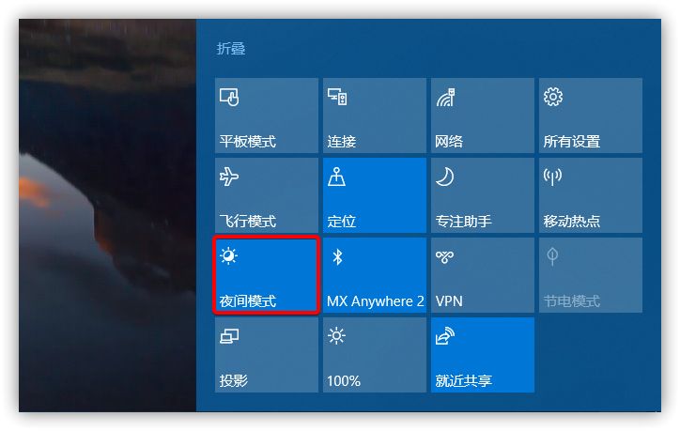This screenshot has height=431, width=680.
Task: Disable the 就近共享 nearby sharing tile
Action: click(x=482, y=355)
